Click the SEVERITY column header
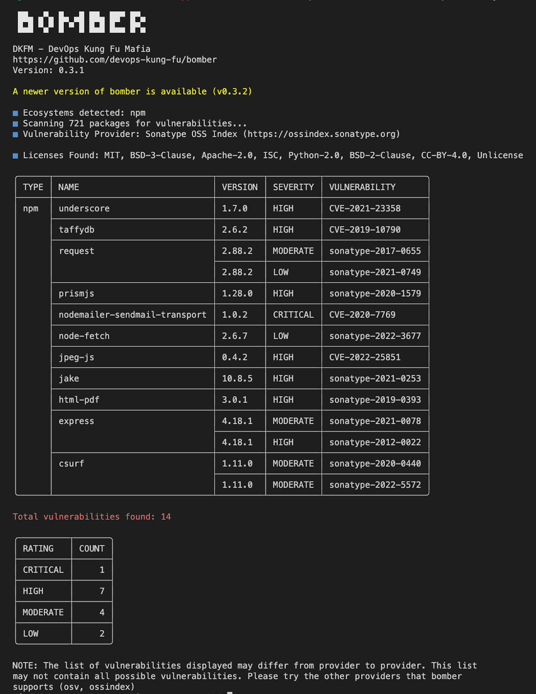 tap(293, 187)
